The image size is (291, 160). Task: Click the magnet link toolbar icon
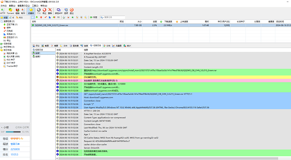(x=17, y=11)
